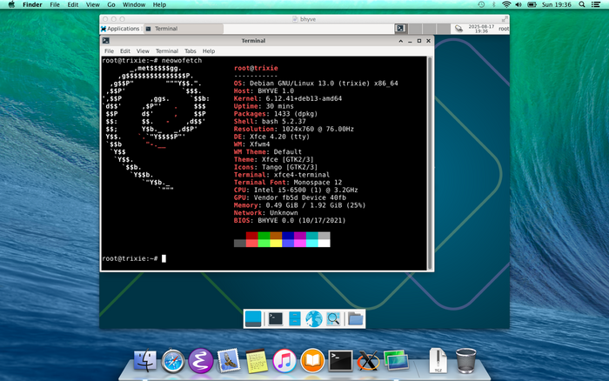Image resolution: width=609 pixels, height=381 pixels.
Task: Click the terminal prompt line with the cursor
Action: click(x=134, y=258)
